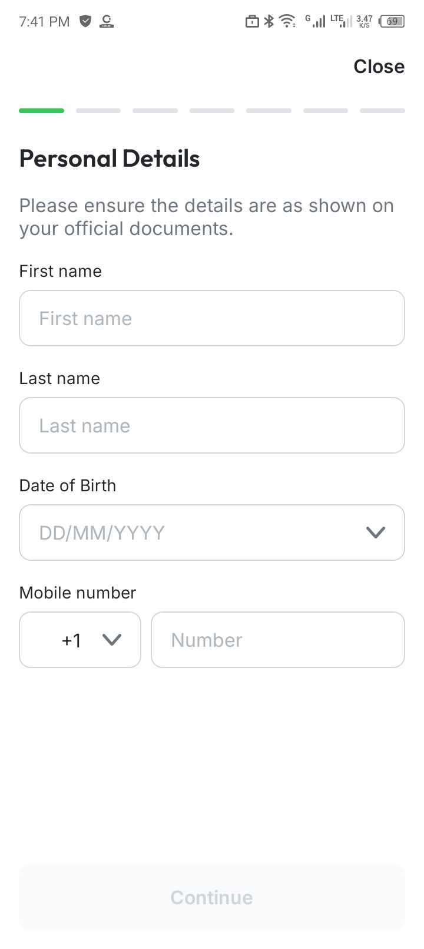Tap the work profile briefcase icon
424x949 pixels.
click(x=252, y=22)
